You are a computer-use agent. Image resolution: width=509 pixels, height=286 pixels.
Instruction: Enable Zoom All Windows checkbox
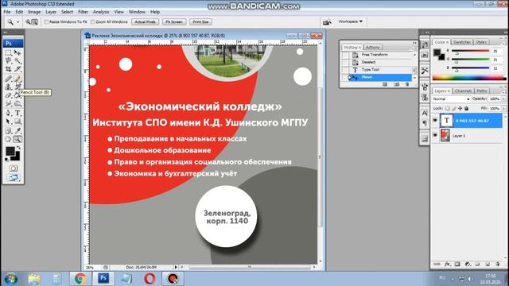tap(92, 21)
